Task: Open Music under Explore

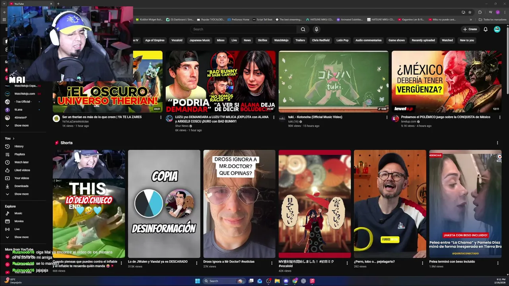Action: coord(18,213)
